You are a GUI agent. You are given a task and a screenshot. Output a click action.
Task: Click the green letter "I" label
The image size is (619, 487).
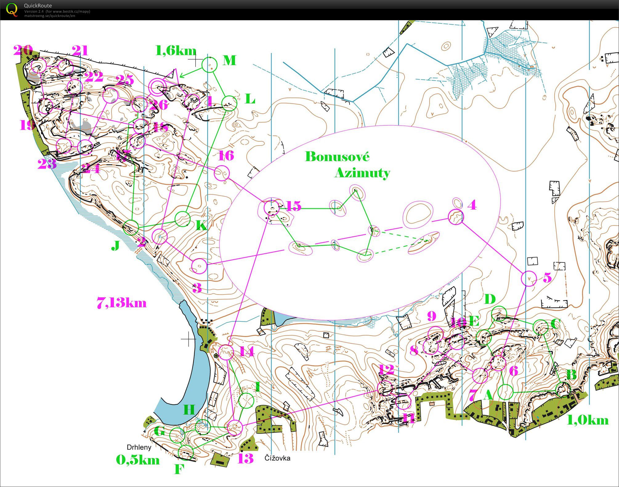pos(258,387)
